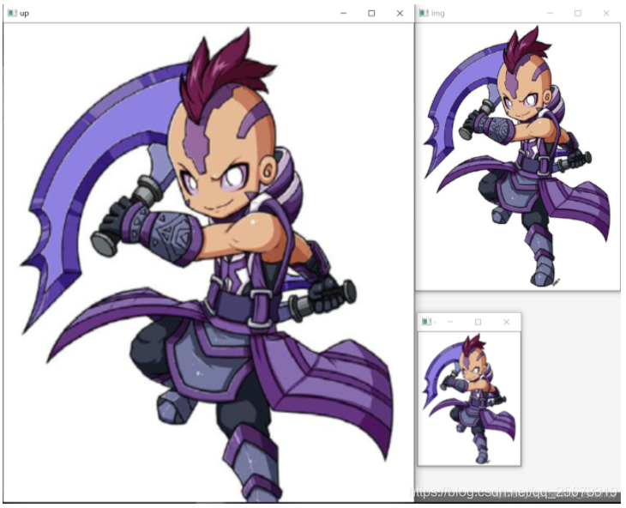Viewport: 626px width, 508px height.
Task: Close the 'img' window
Action: click(606, 13)
